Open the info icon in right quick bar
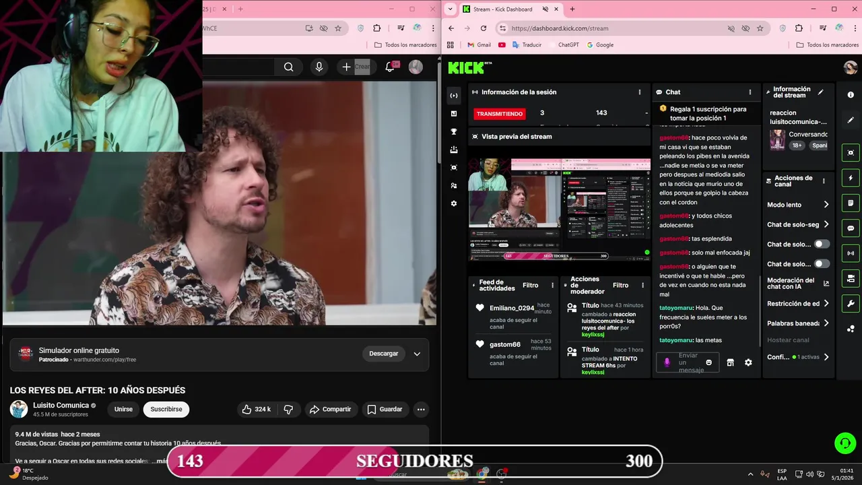 coord(851,95)
